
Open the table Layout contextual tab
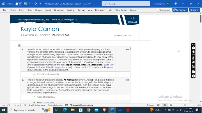click(133, 10)
